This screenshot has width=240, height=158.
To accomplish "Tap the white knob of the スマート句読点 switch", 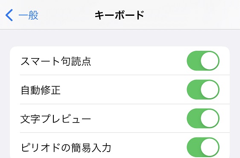I will click(210, 61).
